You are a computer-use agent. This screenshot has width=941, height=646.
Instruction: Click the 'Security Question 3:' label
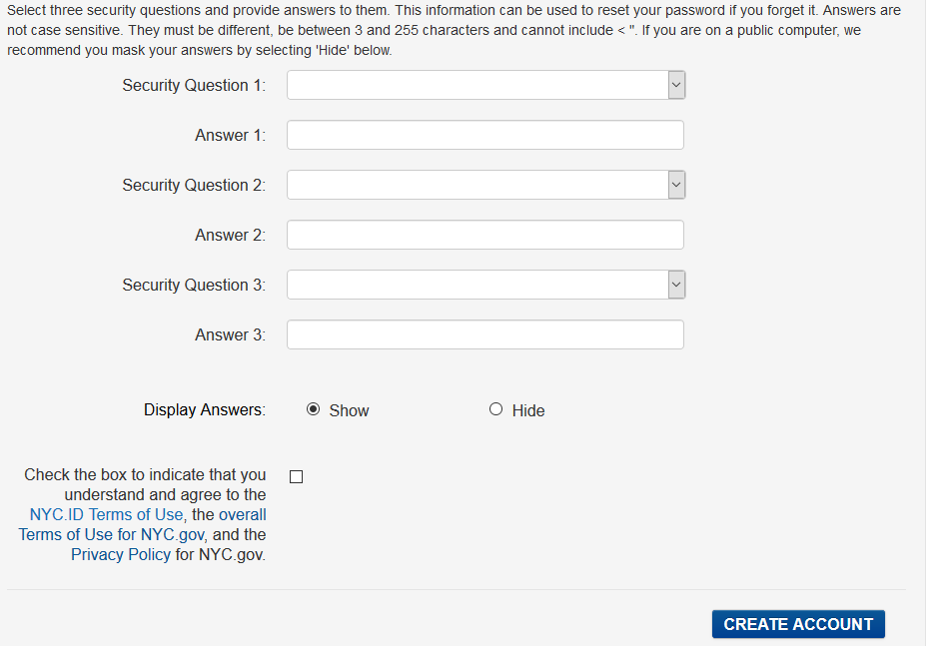194,285
